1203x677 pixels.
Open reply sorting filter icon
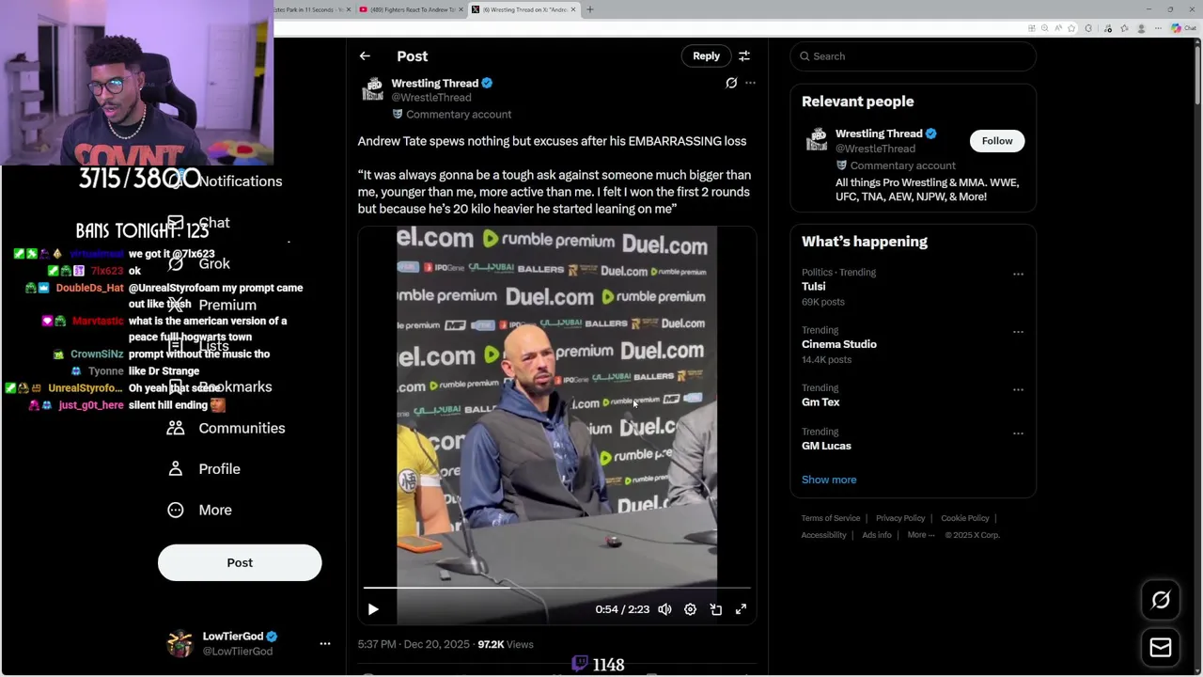click(744, 56)
